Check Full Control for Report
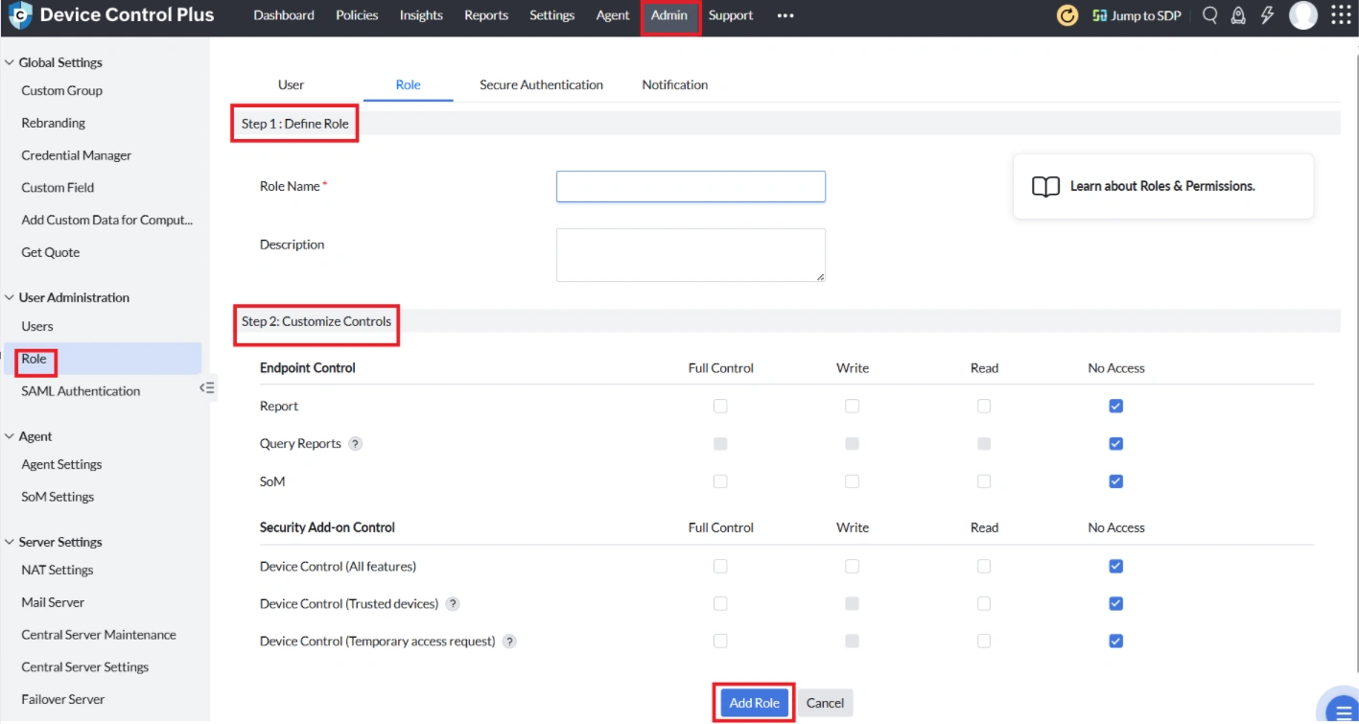This screenshot has height=724, width=1359. 720,407
